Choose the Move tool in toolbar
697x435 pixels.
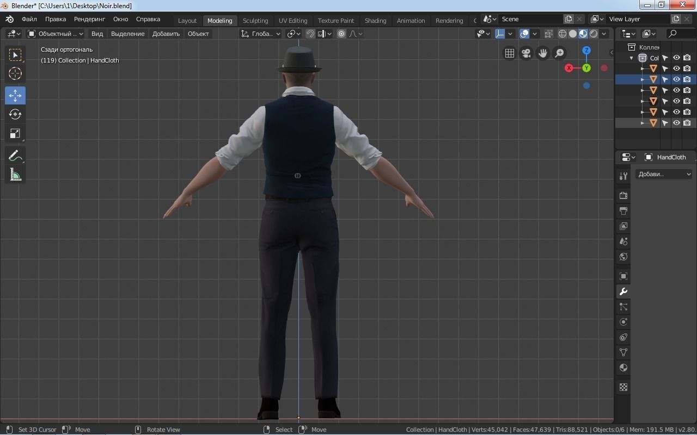[x=15, y=95]
